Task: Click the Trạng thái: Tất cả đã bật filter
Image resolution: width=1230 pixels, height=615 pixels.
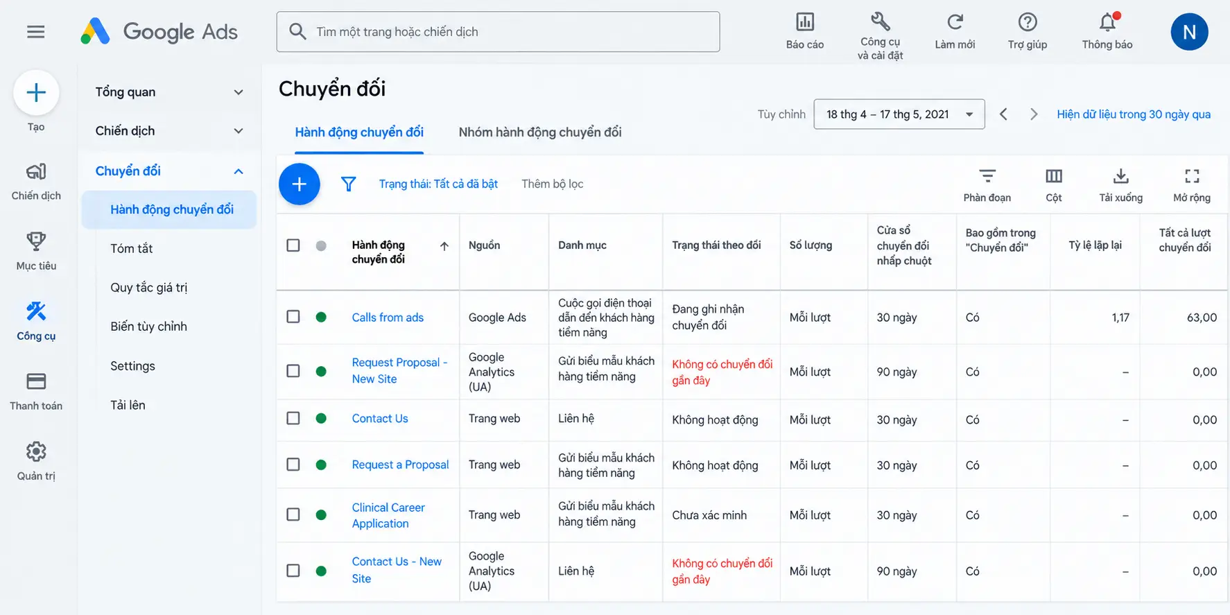Action: (438, 184)
